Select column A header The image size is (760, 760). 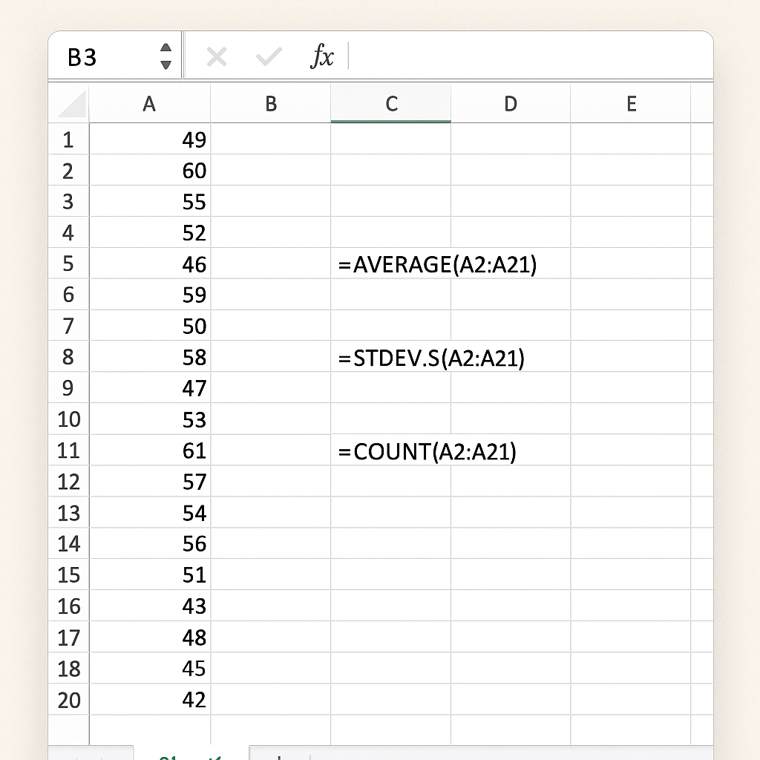[x=149, y=104]
